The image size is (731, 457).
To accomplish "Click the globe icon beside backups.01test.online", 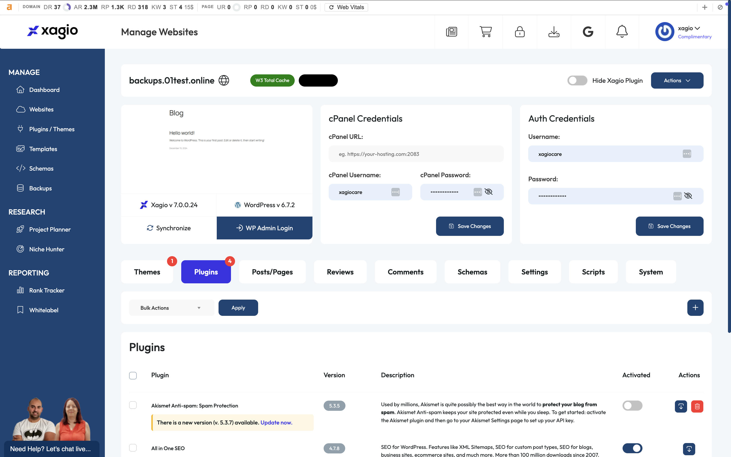I will (224, 80).
